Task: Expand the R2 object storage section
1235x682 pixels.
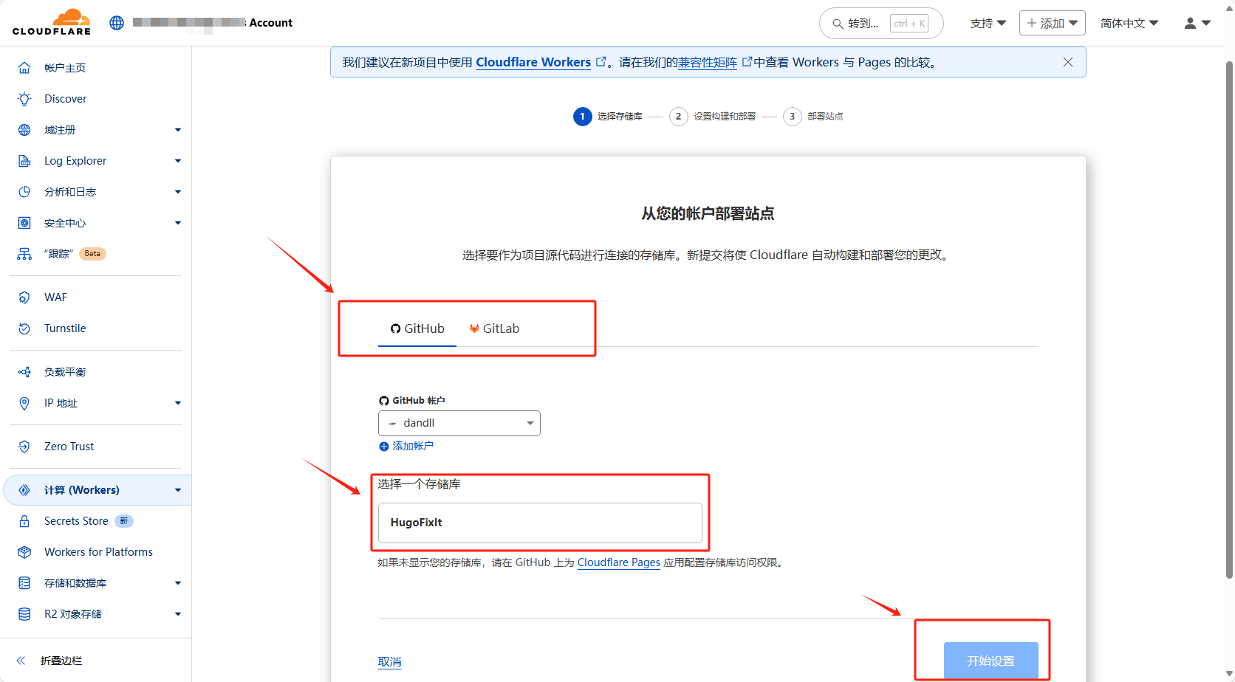Action: (x=177, y=614)
